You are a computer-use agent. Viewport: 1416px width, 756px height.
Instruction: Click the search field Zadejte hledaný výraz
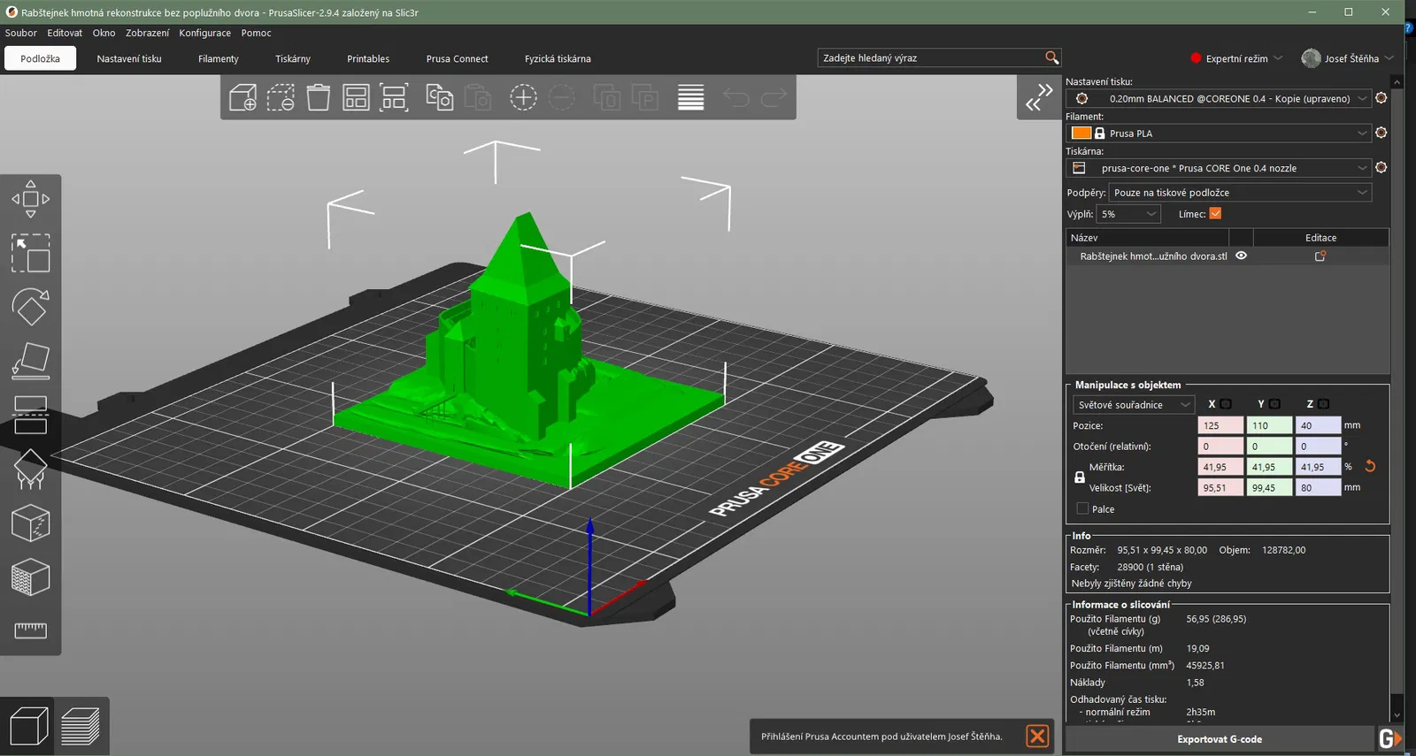[x=929, y=58]
